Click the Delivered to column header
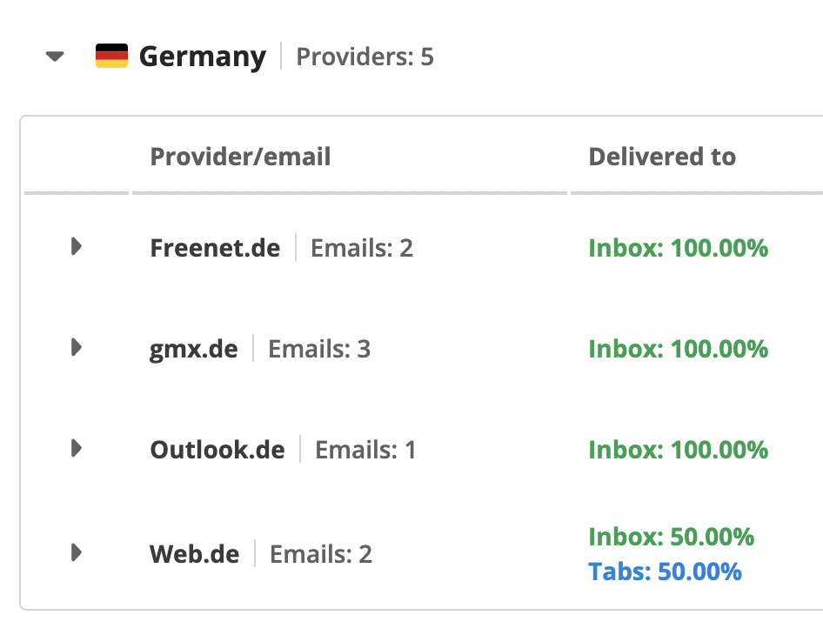The width and height of the screenshot is (823, 628). pyautogui.click(x=662, y=157)
